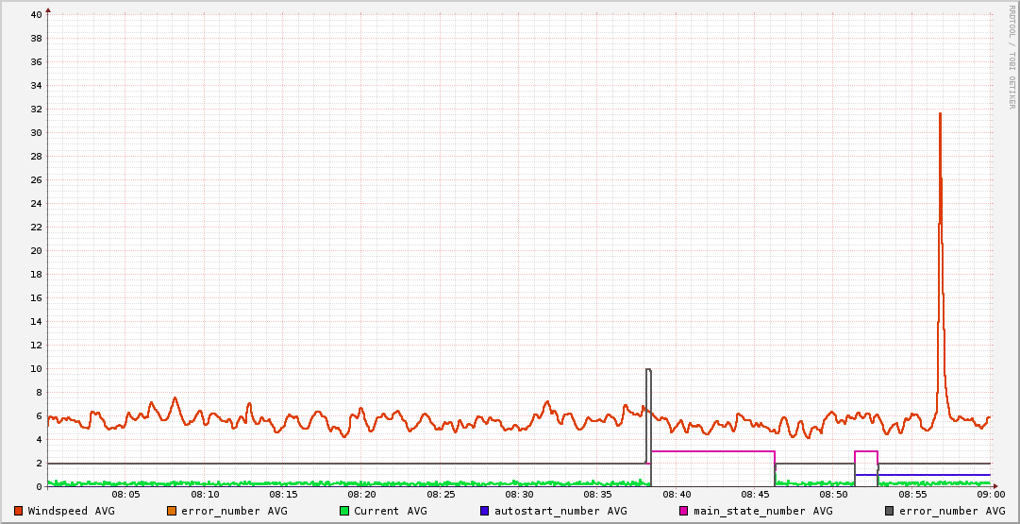Click the gray error_number legend swatch
1020x524 pixels.
(x=890, y=511)
